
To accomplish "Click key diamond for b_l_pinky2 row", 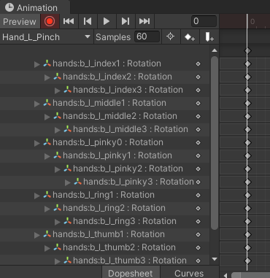I will pyautogui.click(x=198, y=169).
